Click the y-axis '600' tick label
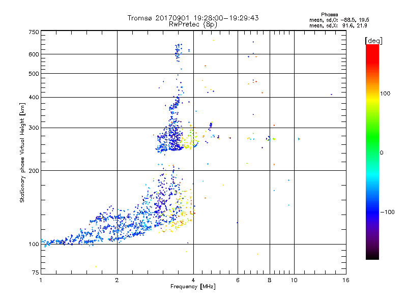The height and width of the screenshot is (305, 407). click(34, 54)
